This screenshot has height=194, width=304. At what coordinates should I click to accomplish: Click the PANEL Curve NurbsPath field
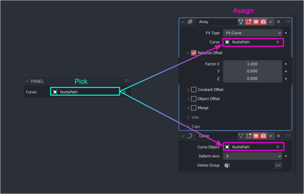point(85,91)
